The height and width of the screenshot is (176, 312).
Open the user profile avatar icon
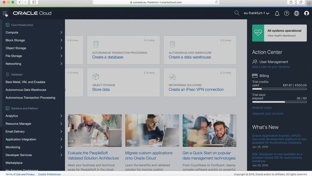pos(307,13)
